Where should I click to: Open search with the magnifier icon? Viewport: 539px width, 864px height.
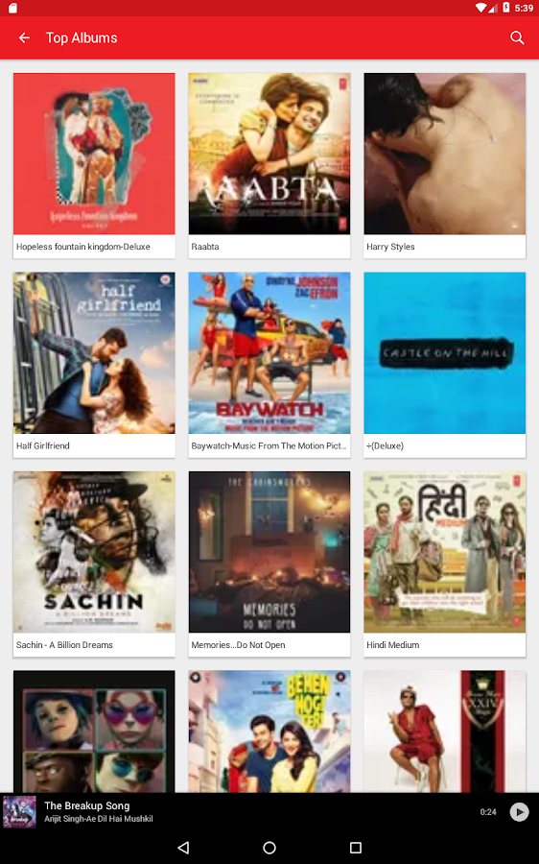(517, 37)
